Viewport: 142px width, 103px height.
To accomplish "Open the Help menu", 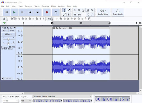I will click(75, 6).
